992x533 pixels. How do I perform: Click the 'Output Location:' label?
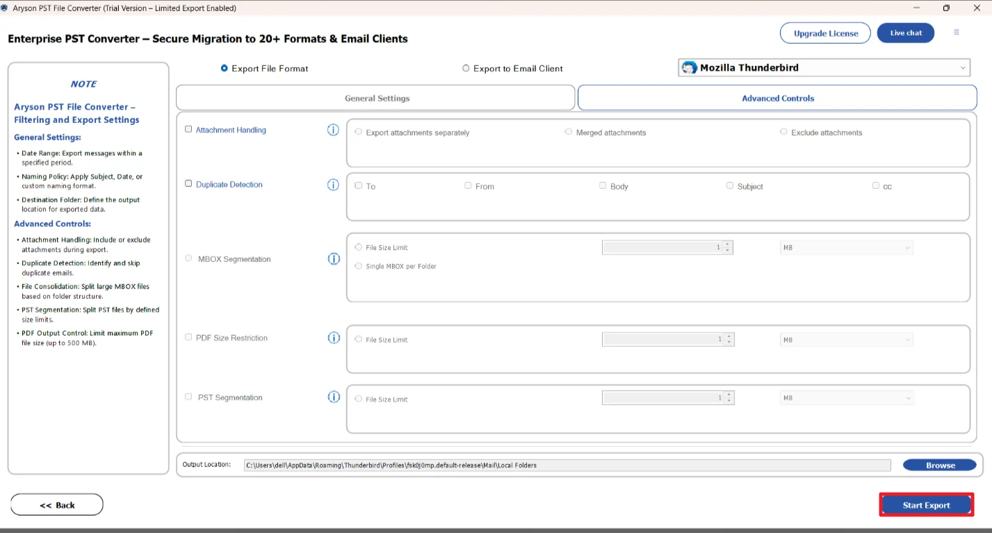206,464
